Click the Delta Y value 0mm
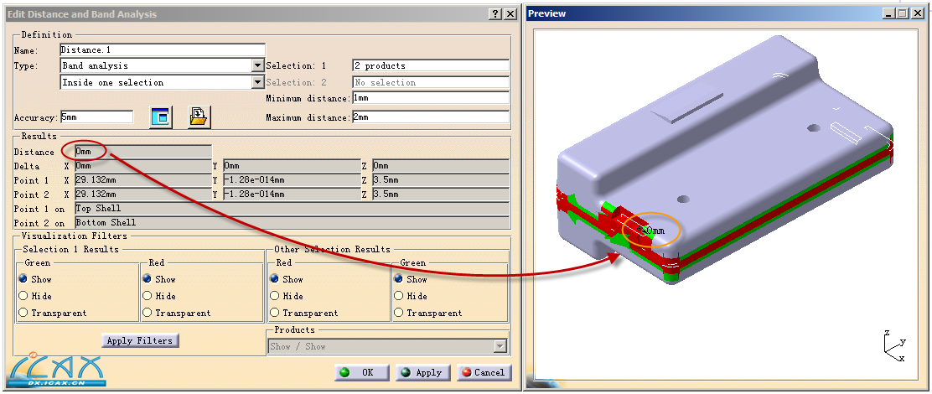Image resolution: width=932 pixels, height=394 pixels. (x=292, y=166)
